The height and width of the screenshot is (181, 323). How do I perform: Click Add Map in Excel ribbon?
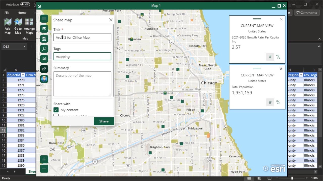click(x=8, y=26)
